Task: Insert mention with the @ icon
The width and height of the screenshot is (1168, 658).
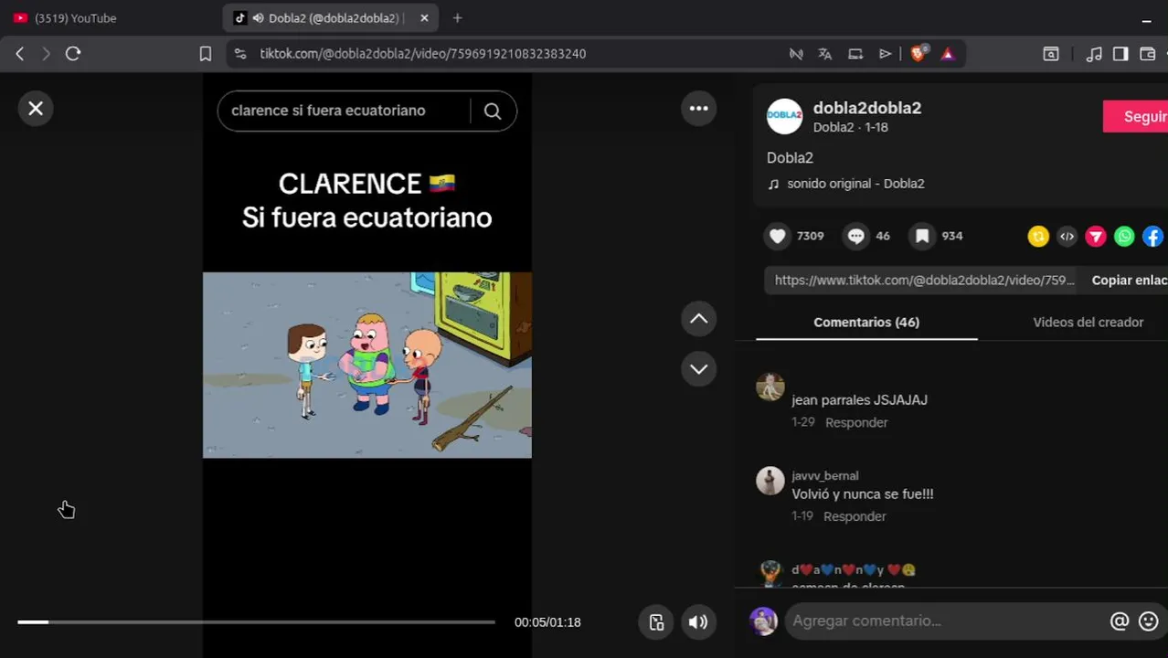Action: pos(1120,621)
